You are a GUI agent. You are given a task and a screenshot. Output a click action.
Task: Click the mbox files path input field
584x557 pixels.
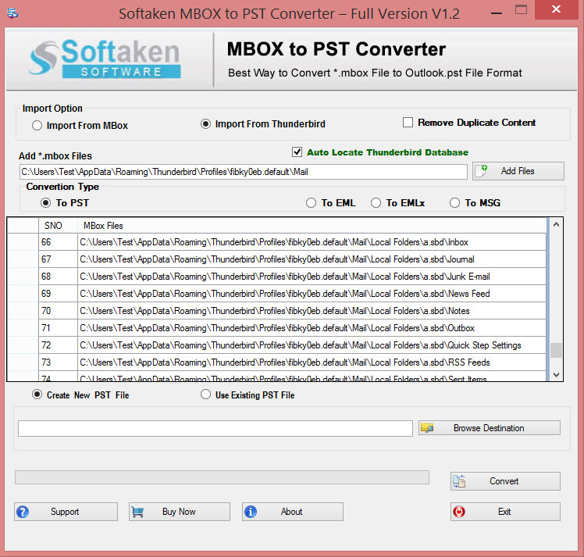point(244,172)
